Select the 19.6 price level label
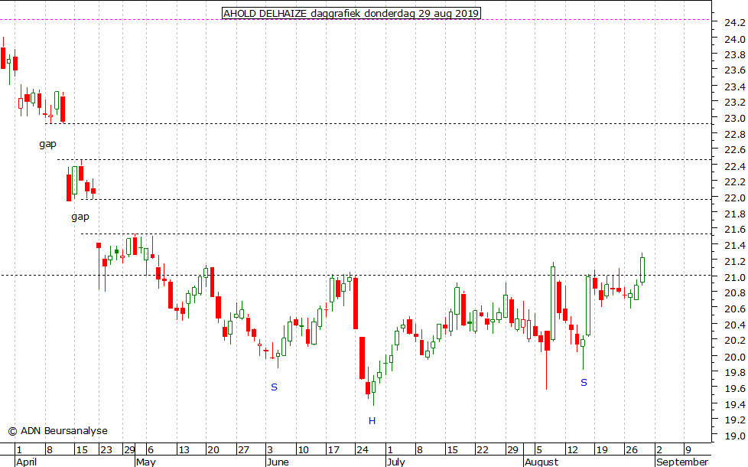Image resolution: width=748 pixels, height=467 pixels. tap(735, 389)
